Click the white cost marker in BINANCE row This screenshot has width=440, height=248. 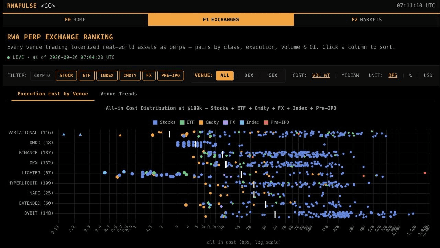pos(222,154)
